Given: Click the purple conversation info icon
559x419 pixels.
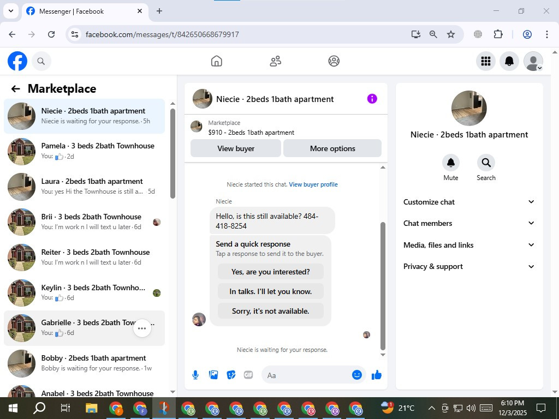Looking at the screenshot, I should click(372, 99).
